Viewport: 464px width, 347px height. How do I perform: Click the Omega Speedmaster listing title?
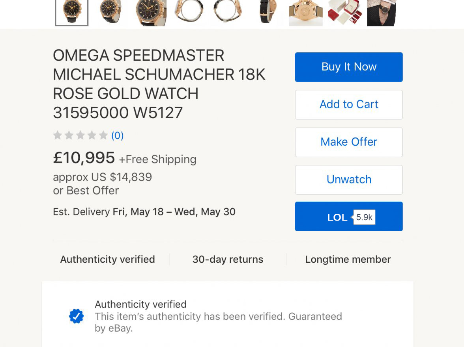click(x=159, y=84)
